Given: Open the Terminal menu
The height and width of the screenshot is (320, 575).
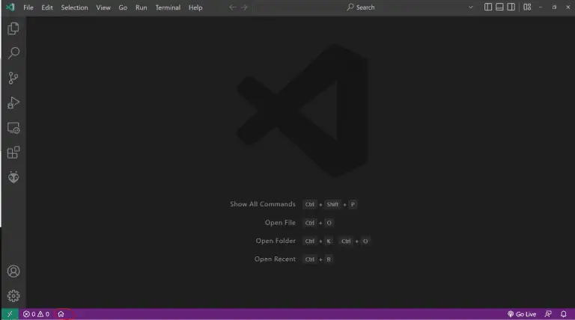Looking at the screenshot, I should pyautogui.click(x=167, y=7).
